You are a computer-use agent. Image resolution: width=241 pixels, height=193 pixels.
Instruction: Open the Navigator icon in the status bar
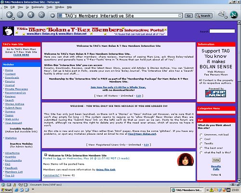coord(3,185)
